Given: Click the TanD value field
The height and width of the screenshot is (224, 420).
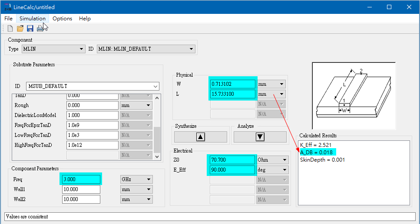Looking at the screenshot, I should [93, 96].
